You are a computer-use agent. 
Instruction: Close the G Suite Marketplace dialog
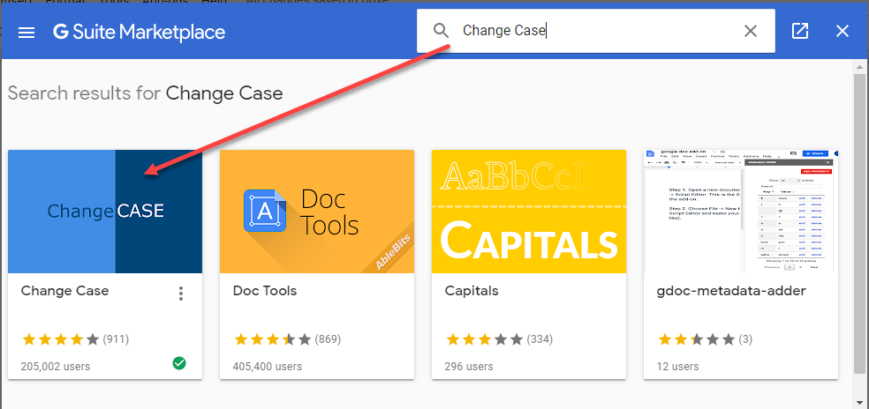(843, 31)
